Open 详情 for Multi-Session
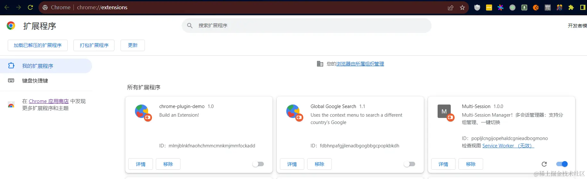The height and width of the screenshot is (179, 587). 443,164
